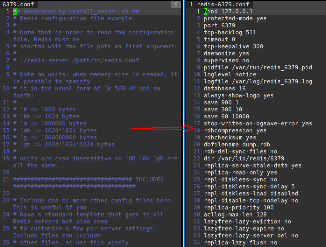The image size is (326, 247).
Task: Click the line 'always-show-logo yes'
Action: [238, 95]
